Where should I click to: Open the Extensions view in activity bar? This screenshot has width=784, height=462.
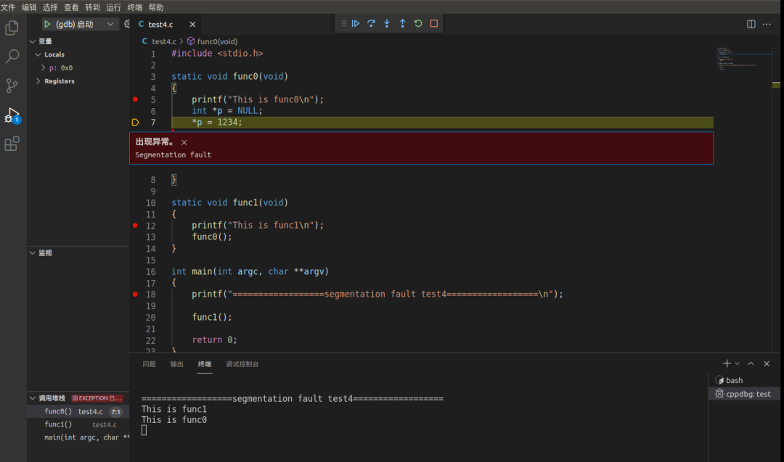coord(12,144)
